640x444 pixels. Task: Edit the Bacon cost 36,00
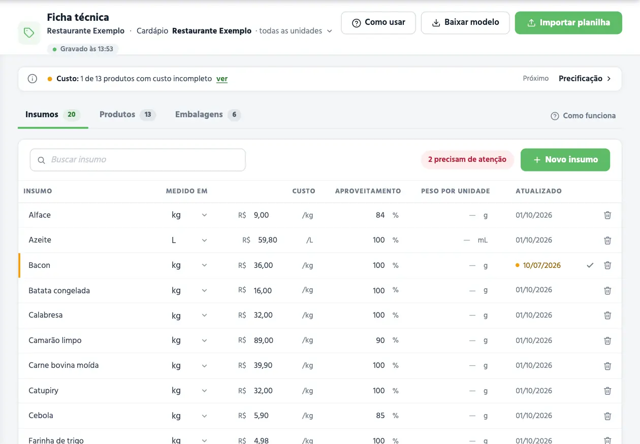264,265
